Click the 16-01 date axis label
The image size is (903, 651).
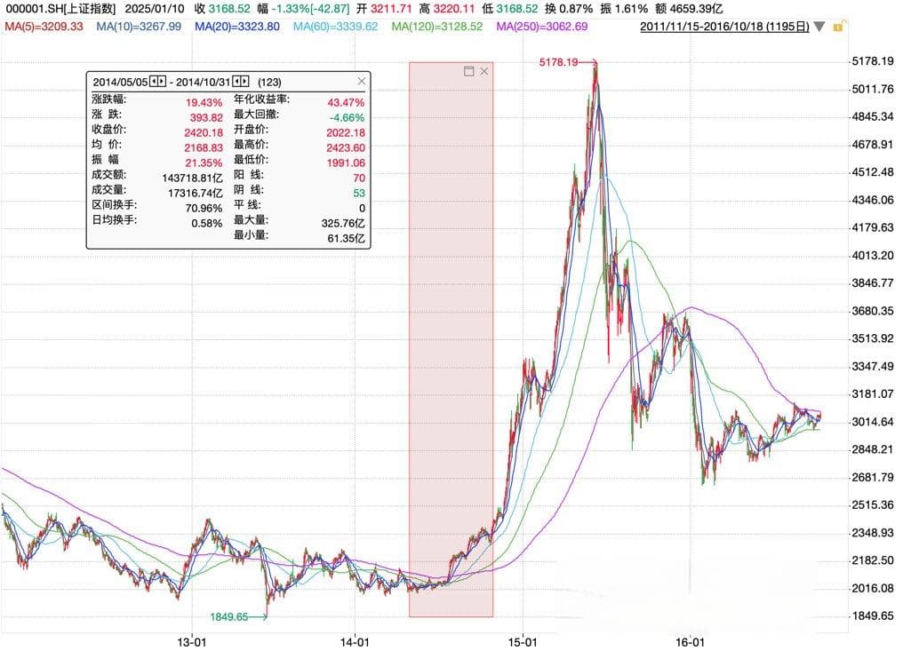pos(690,642)
